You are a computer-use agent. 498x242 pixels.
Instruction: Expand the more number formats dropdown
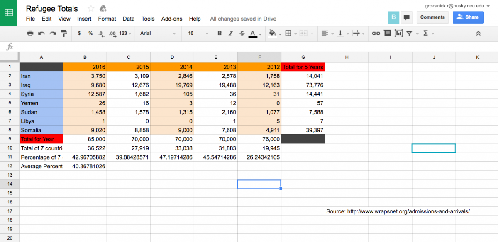coord(124,34)
